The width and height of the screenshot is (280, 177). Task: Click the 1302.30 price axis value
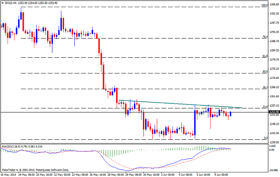274,13
